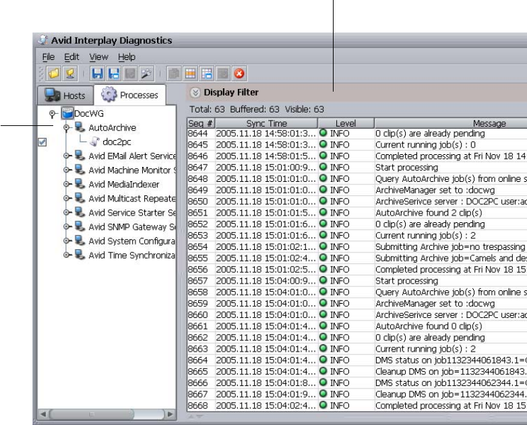This screenshot has width=527, height=425.
Task: Select the doc2pc process script icon
Action: pos(95,142)
